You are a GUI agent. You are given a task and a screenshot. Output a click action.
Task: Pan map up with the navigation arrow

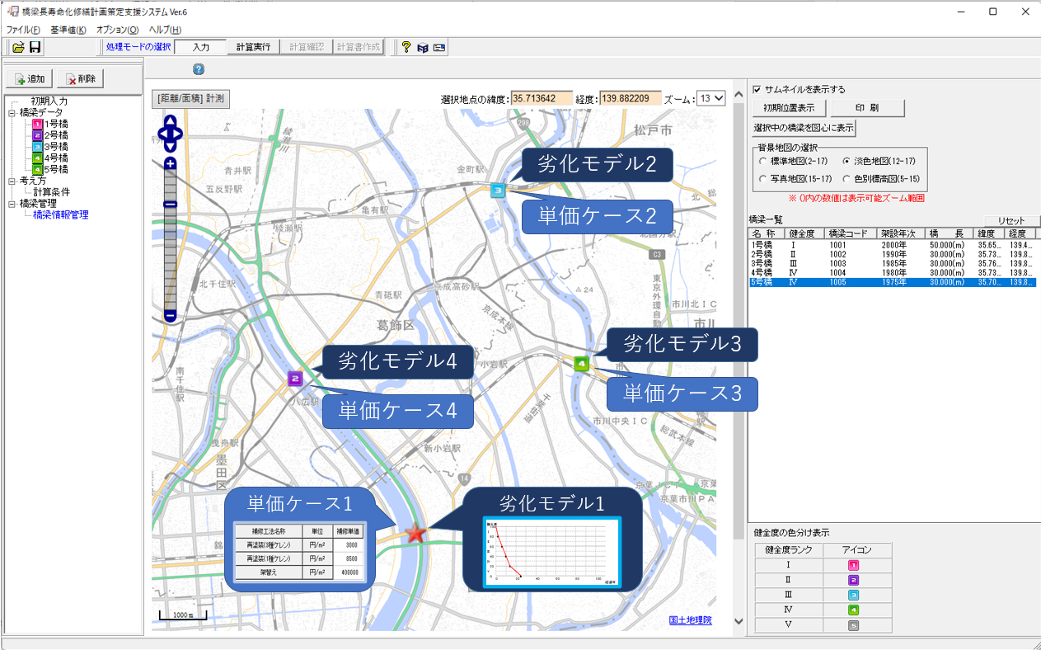coord(171,120)
